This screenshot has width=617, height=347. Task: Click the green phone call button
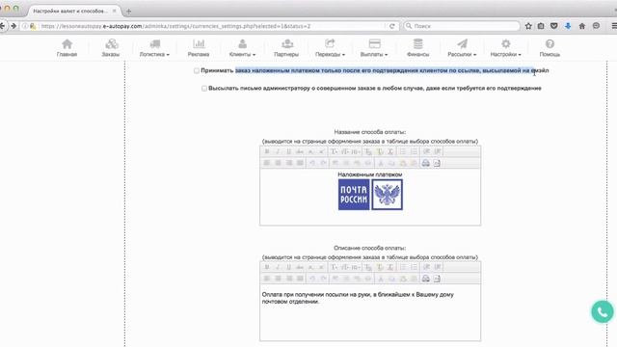pos(603,311)
